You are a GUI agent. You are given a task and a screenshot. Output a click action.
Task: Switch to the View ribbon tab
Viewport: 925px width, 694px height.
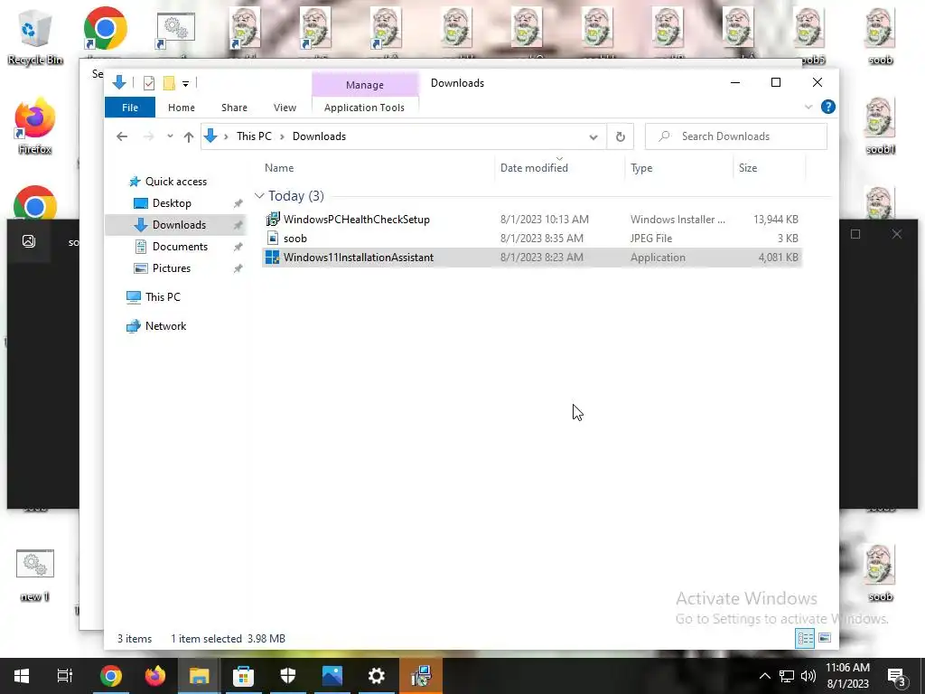[285, 108]
